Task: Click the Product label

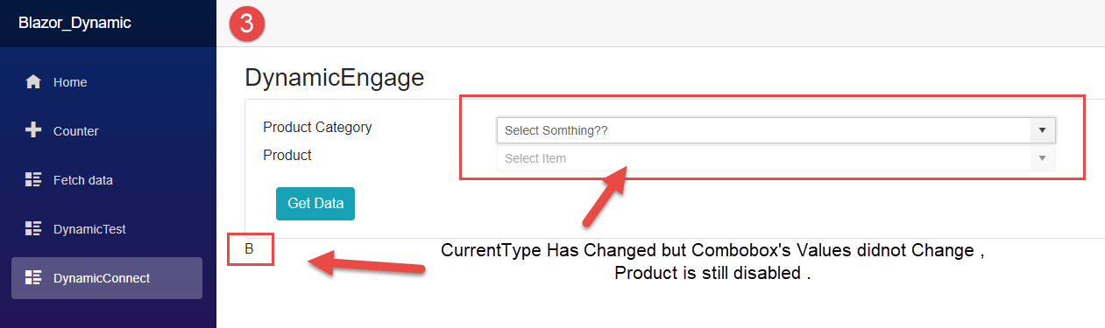Action: point(287,155)
